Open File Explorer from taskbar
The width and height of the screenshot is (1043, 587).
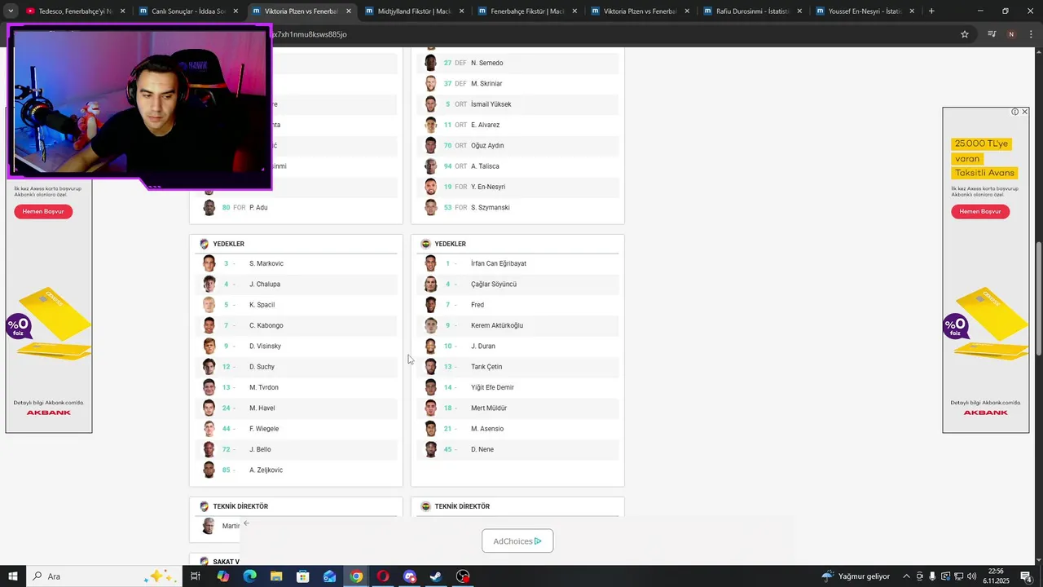tap(276, 576)
